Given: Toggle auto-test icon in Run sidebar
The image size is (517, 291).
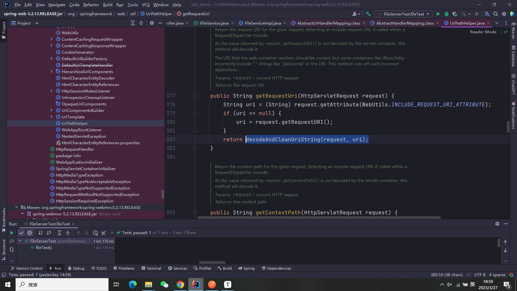Looking at the screenshot, I should tap(12, 250).
